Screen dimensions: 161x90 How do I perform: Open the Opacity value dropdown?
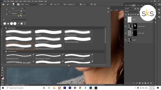click(x=49, y=4)
